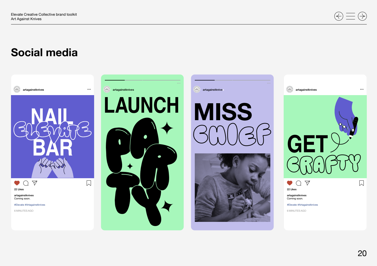Click hashtags under Nail Bar post
Image resolution: width=377 pixels, height=266 pixels.
(30, 205)
